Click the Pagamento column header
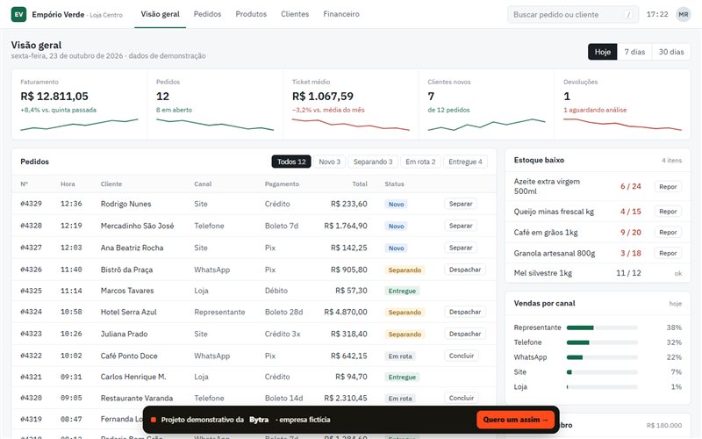The width and height of the screenshot is (702, 439). [282, 184]
